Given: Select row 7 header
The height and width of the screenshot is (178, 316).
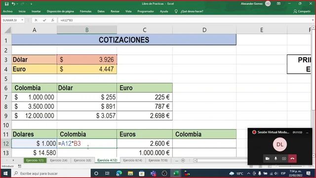Looking at the screenshot, I should coord(6,97).
